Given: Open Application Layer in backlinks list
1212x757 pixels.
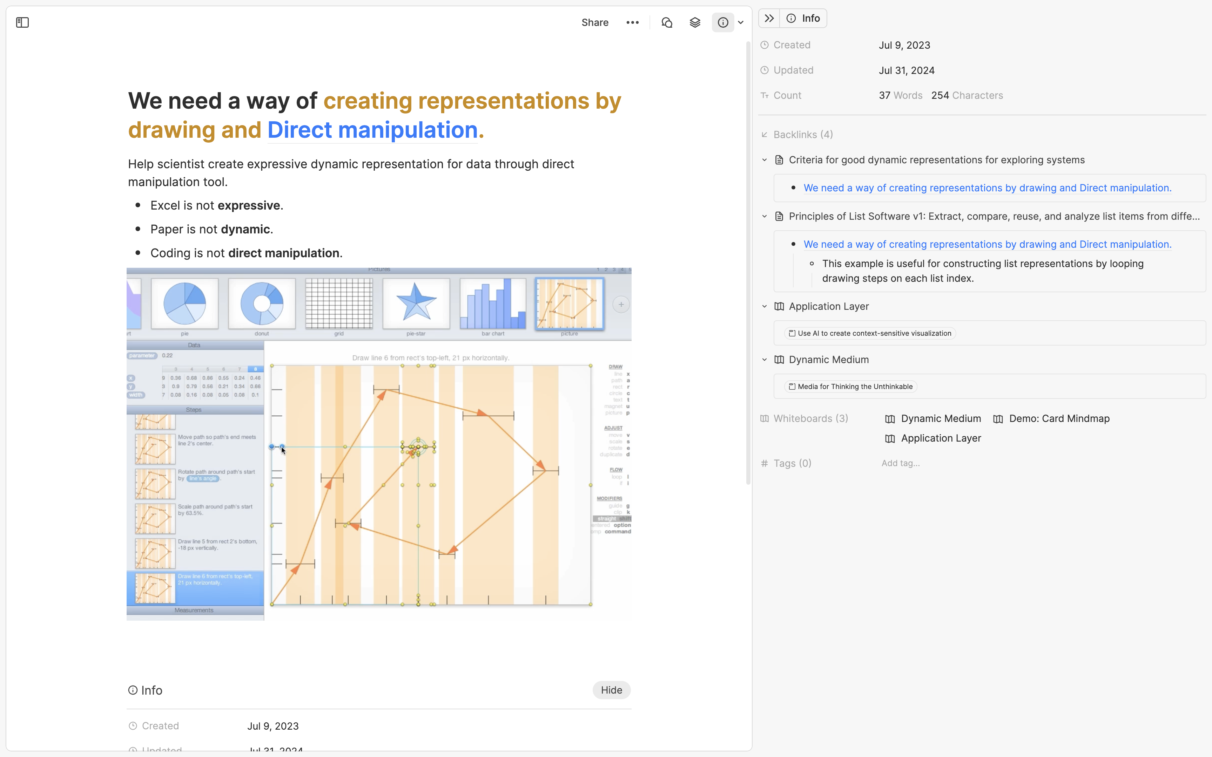Looking at the screenshot, I should pyautogui.click(x=828, y=306).
